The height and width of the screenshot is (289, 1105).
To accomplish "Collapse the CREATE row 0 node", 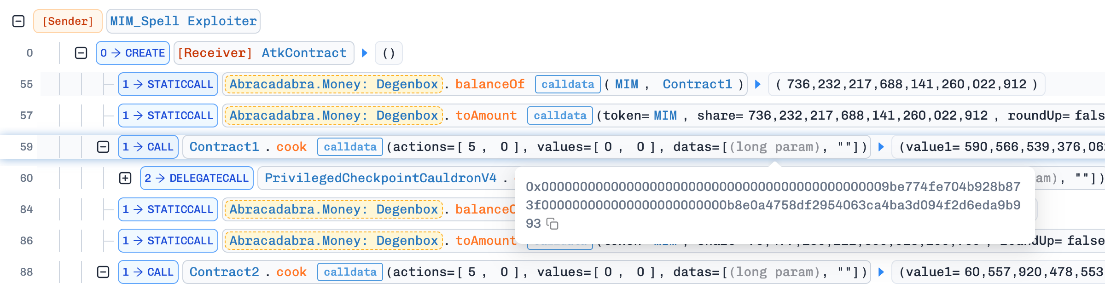I will click(x=81, y=53).
